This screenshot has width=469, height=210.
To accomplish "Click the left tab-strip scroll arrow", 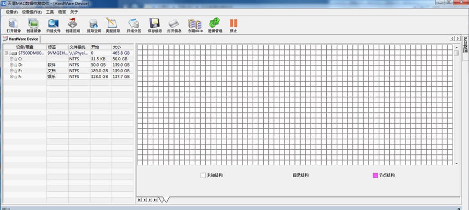I will [x=452, y=38].
